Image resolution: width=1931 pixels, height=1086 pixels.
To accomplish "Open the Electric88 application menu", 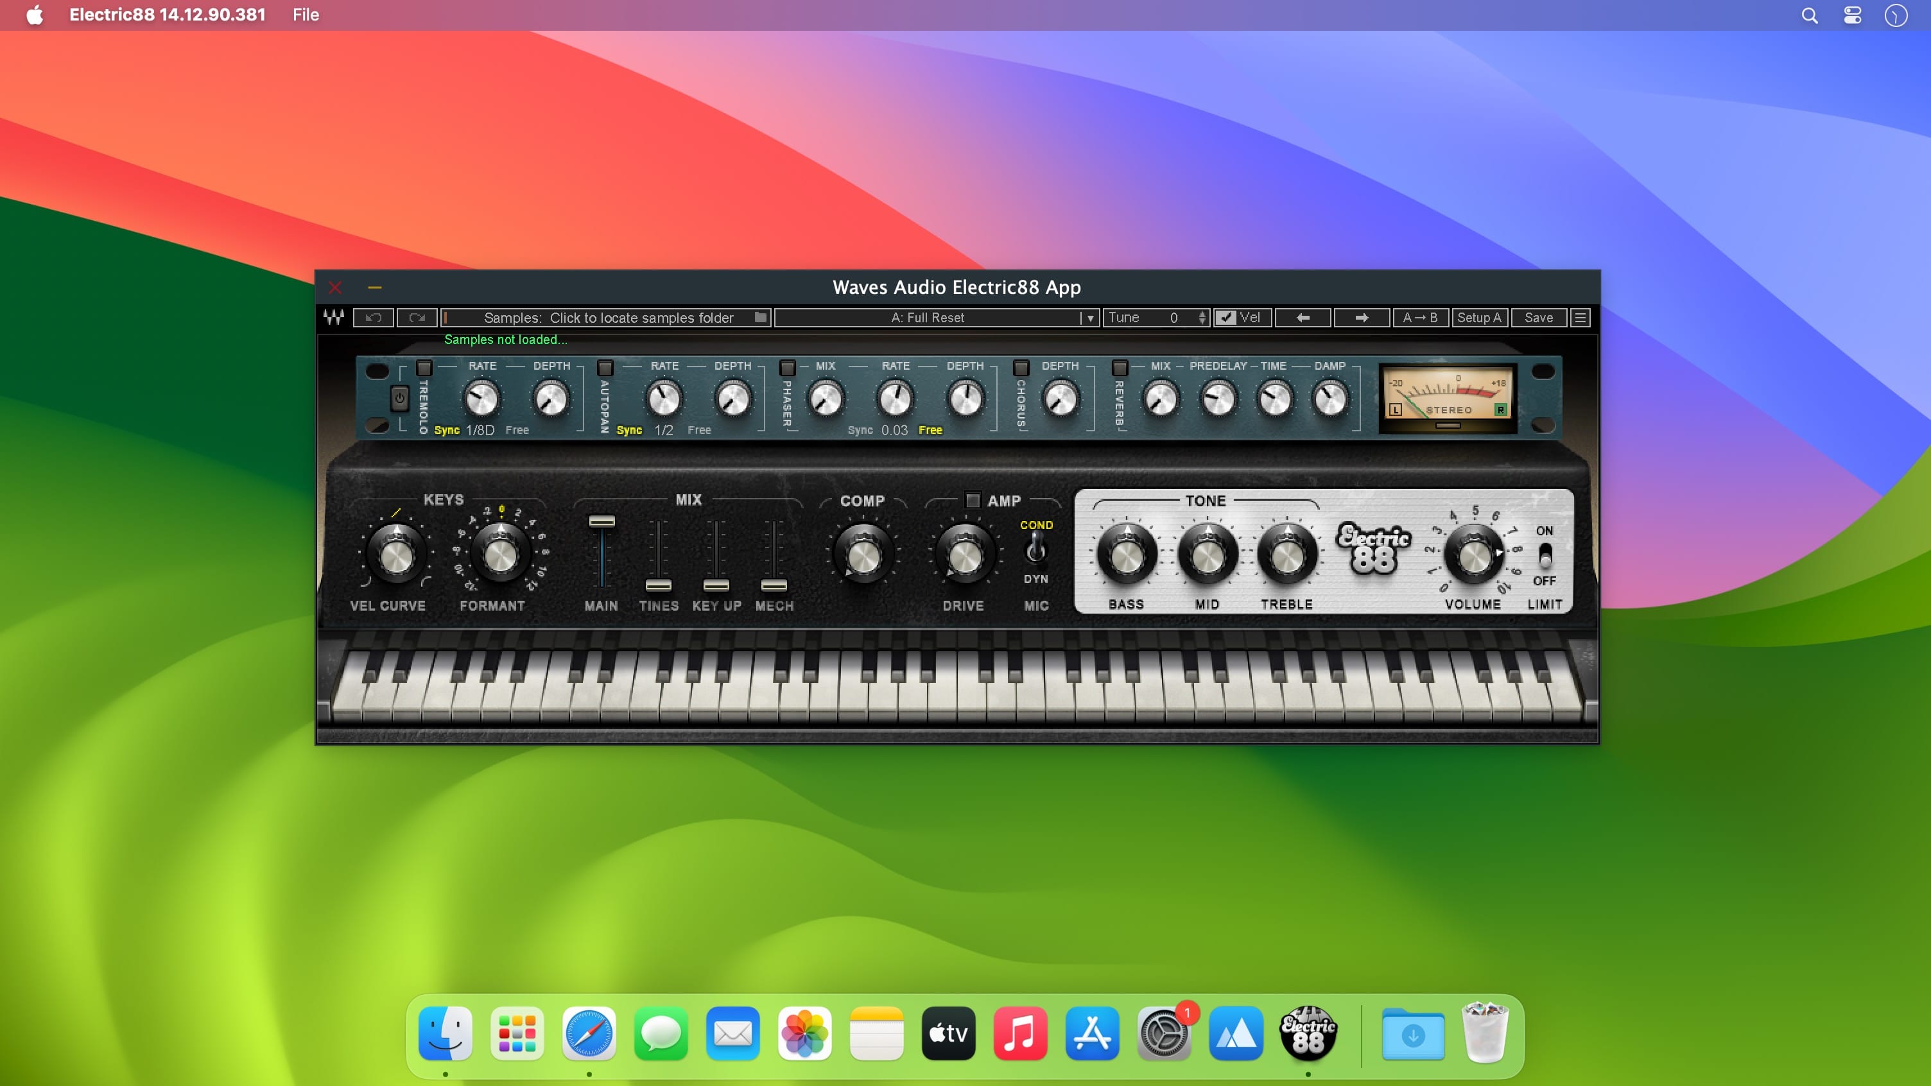I will [167, 15].
